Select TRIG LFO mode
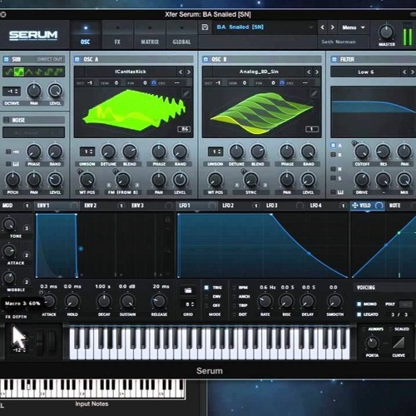 pyautogui.click(x=206, y=288)
